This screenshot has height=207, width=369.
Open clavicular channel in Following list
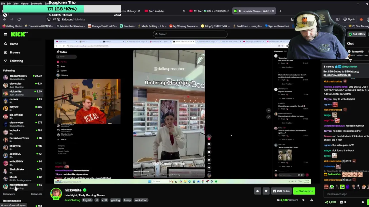[x=22, y=85]
